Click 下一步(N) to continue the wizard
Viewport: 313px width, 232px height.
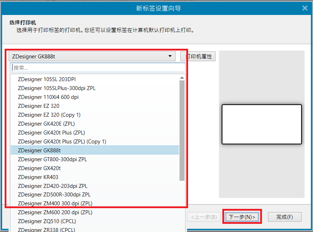pos(242,217)
